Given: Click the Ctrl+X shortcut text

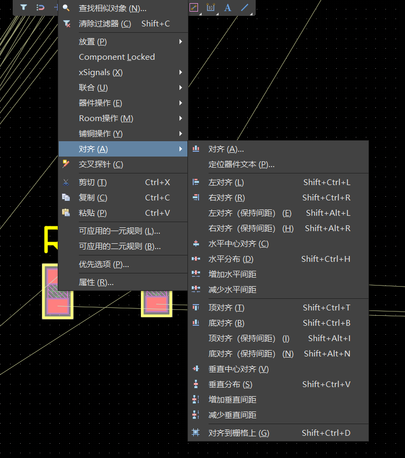Looking at the screenshot, I should coord(157,182).
